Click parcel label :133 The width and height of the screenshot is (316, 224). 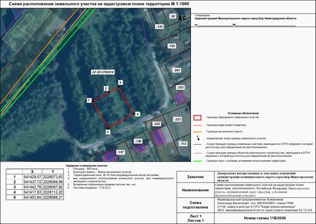(x=159, y=27)
